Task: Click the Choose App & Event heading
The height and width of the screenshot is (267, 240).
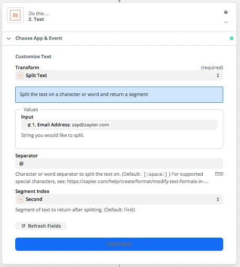Action: point(39,38)
